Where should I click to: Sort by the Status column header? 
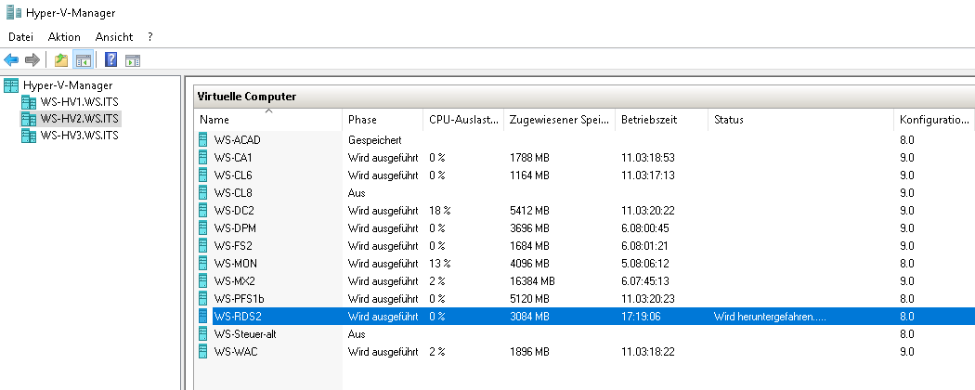click(800, 120)
